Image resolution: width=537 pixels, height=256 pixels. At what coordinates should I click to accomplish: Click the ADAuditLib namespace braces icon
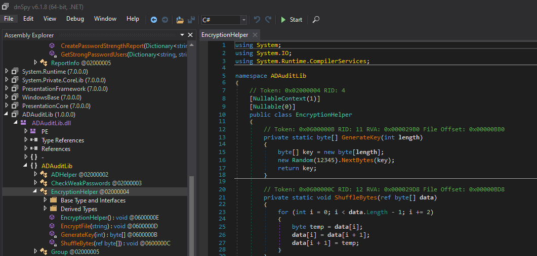pyautogui.click(x=33, y=166)
